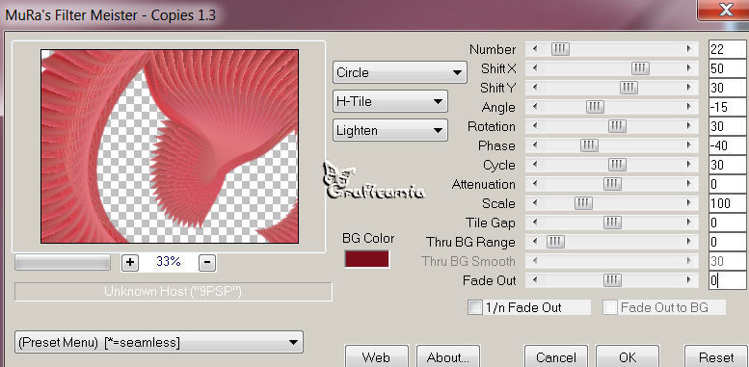Click left arrow of Shift X slider
Screen dimensions: 749x367
tap(535, 68)
